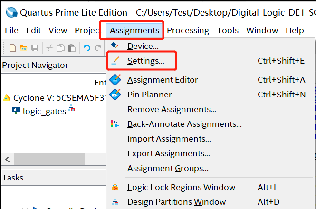Viewport: 316px width, 209px height.
Task: Click the Redo arrow icon
Action: pos(98,48)
